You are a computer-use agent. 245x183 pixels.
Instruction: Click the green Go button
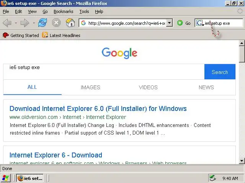(184, 23)
